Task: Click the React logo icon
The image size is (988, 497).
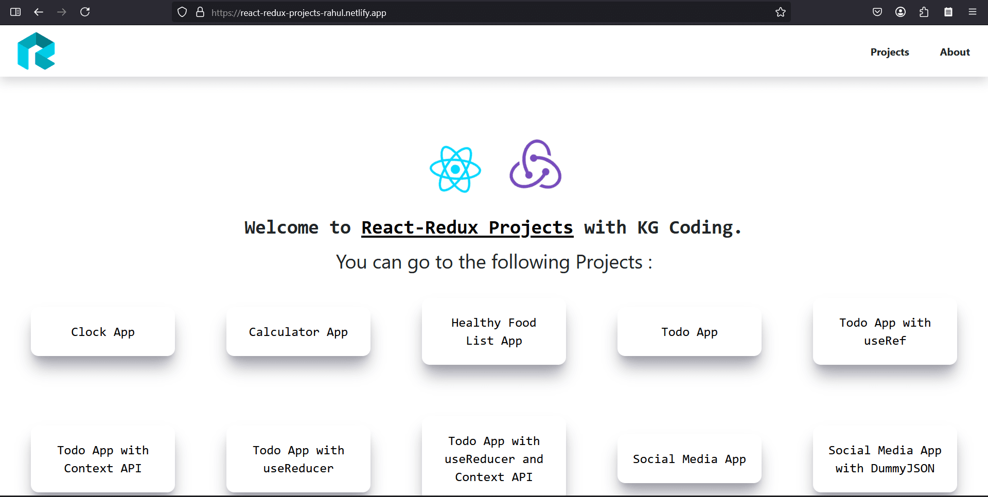Action: pos(455,168)
